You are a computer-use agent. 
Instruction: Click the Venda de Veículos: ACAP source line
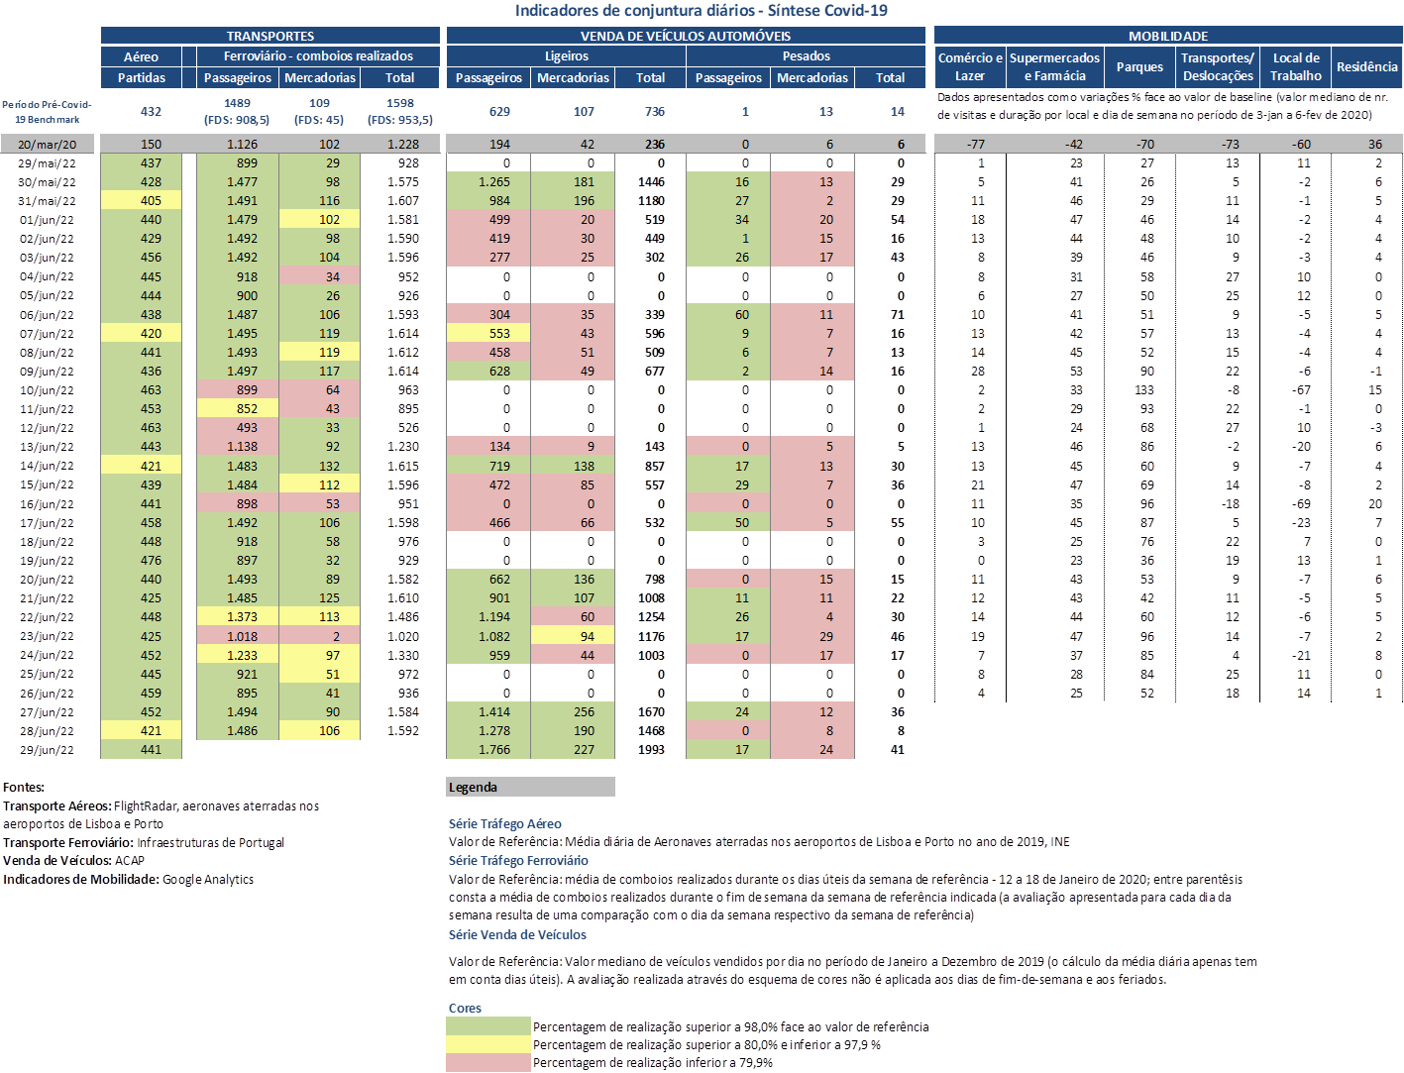pyautogui.click(x=74, y=861)
